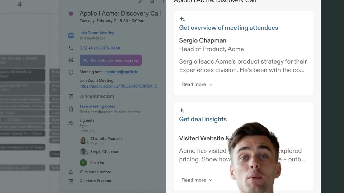The image size is (344, 193).
Task: Click the purple event color square
Action: 71,13
